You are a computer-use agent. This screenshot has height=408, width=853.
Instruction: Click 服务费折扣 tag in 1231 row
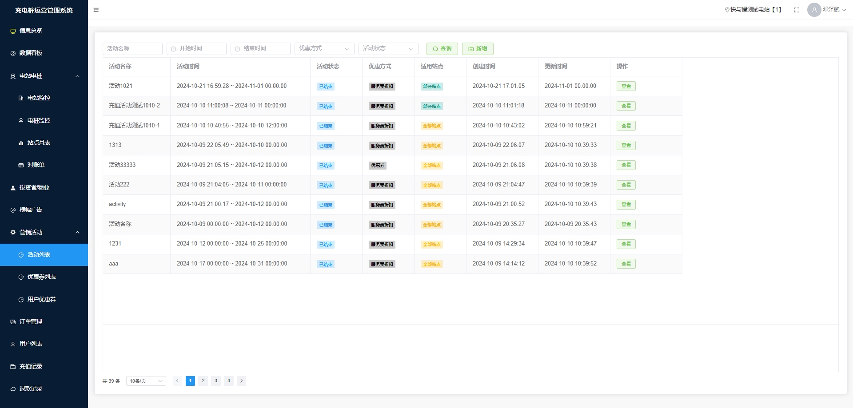[382, 245]
